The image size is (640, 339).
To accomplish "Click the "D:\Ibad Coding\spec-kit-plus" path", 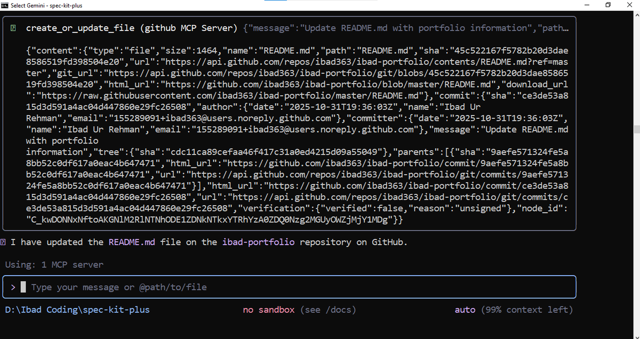I will [77, 310].
